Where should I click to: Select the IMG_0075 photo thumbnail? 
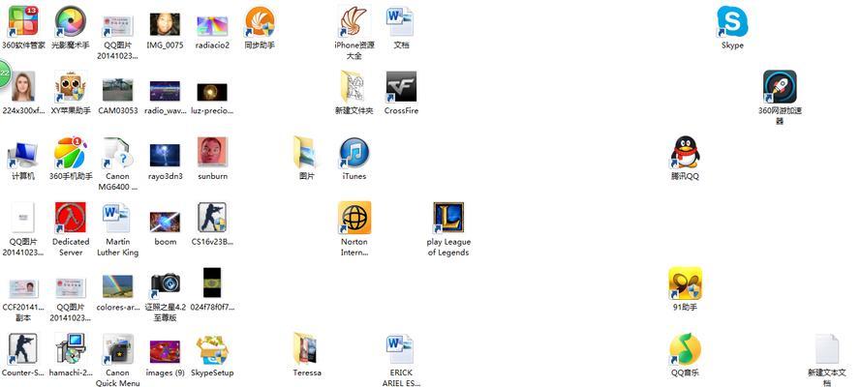[x=166, y=24]
